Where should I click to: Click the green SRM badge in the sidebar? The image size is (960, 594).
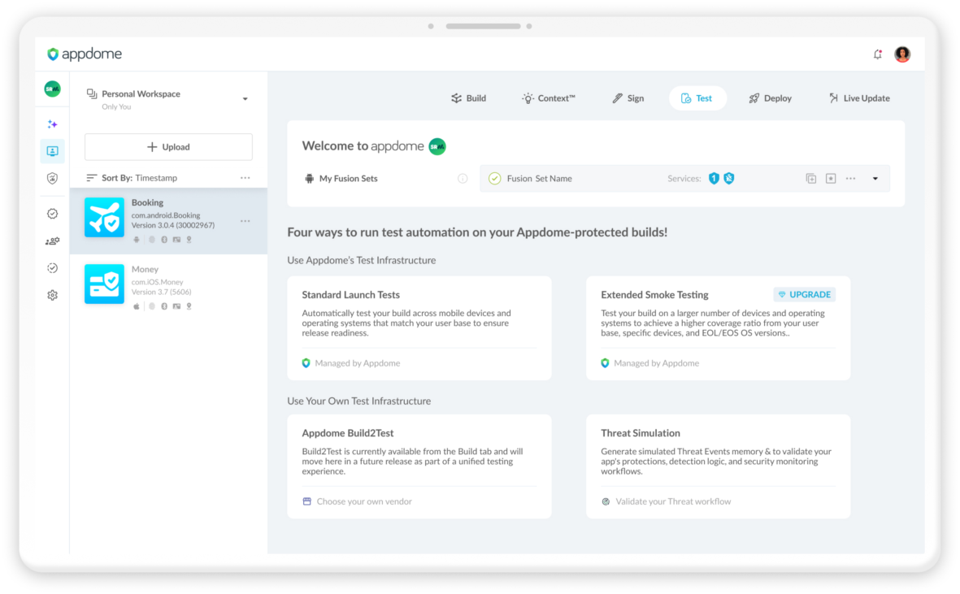coord(53,89)
